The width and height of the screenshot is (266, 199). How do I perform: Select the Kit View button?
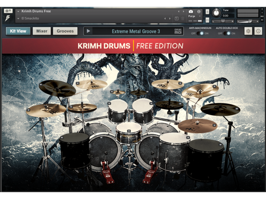(18, 31)
